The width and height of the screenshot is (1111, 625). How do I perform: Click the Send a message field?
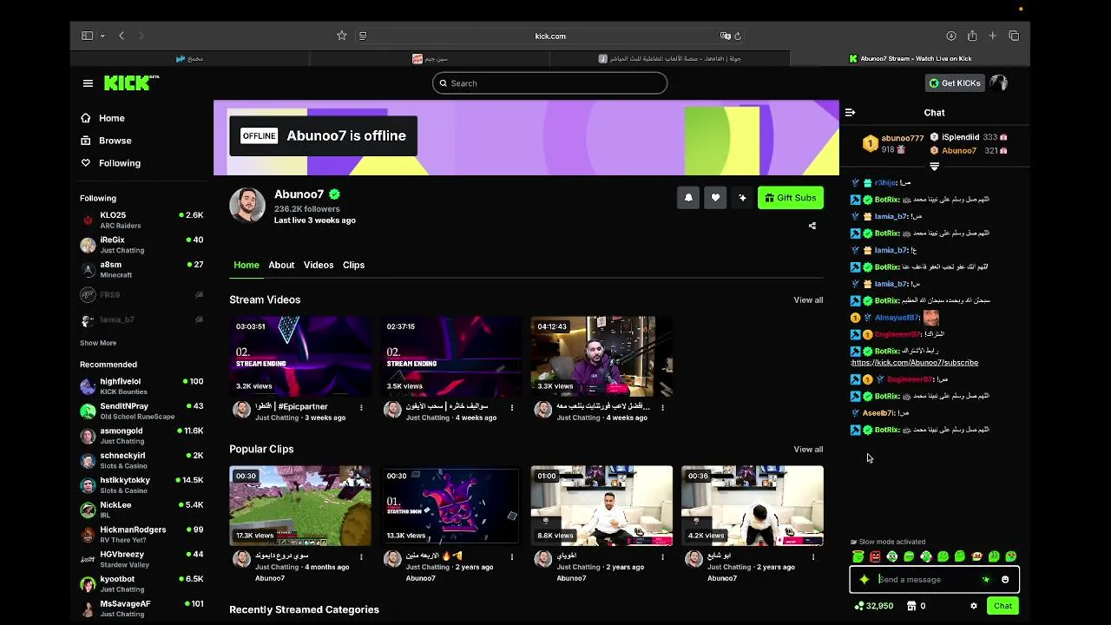click(929, 580)
